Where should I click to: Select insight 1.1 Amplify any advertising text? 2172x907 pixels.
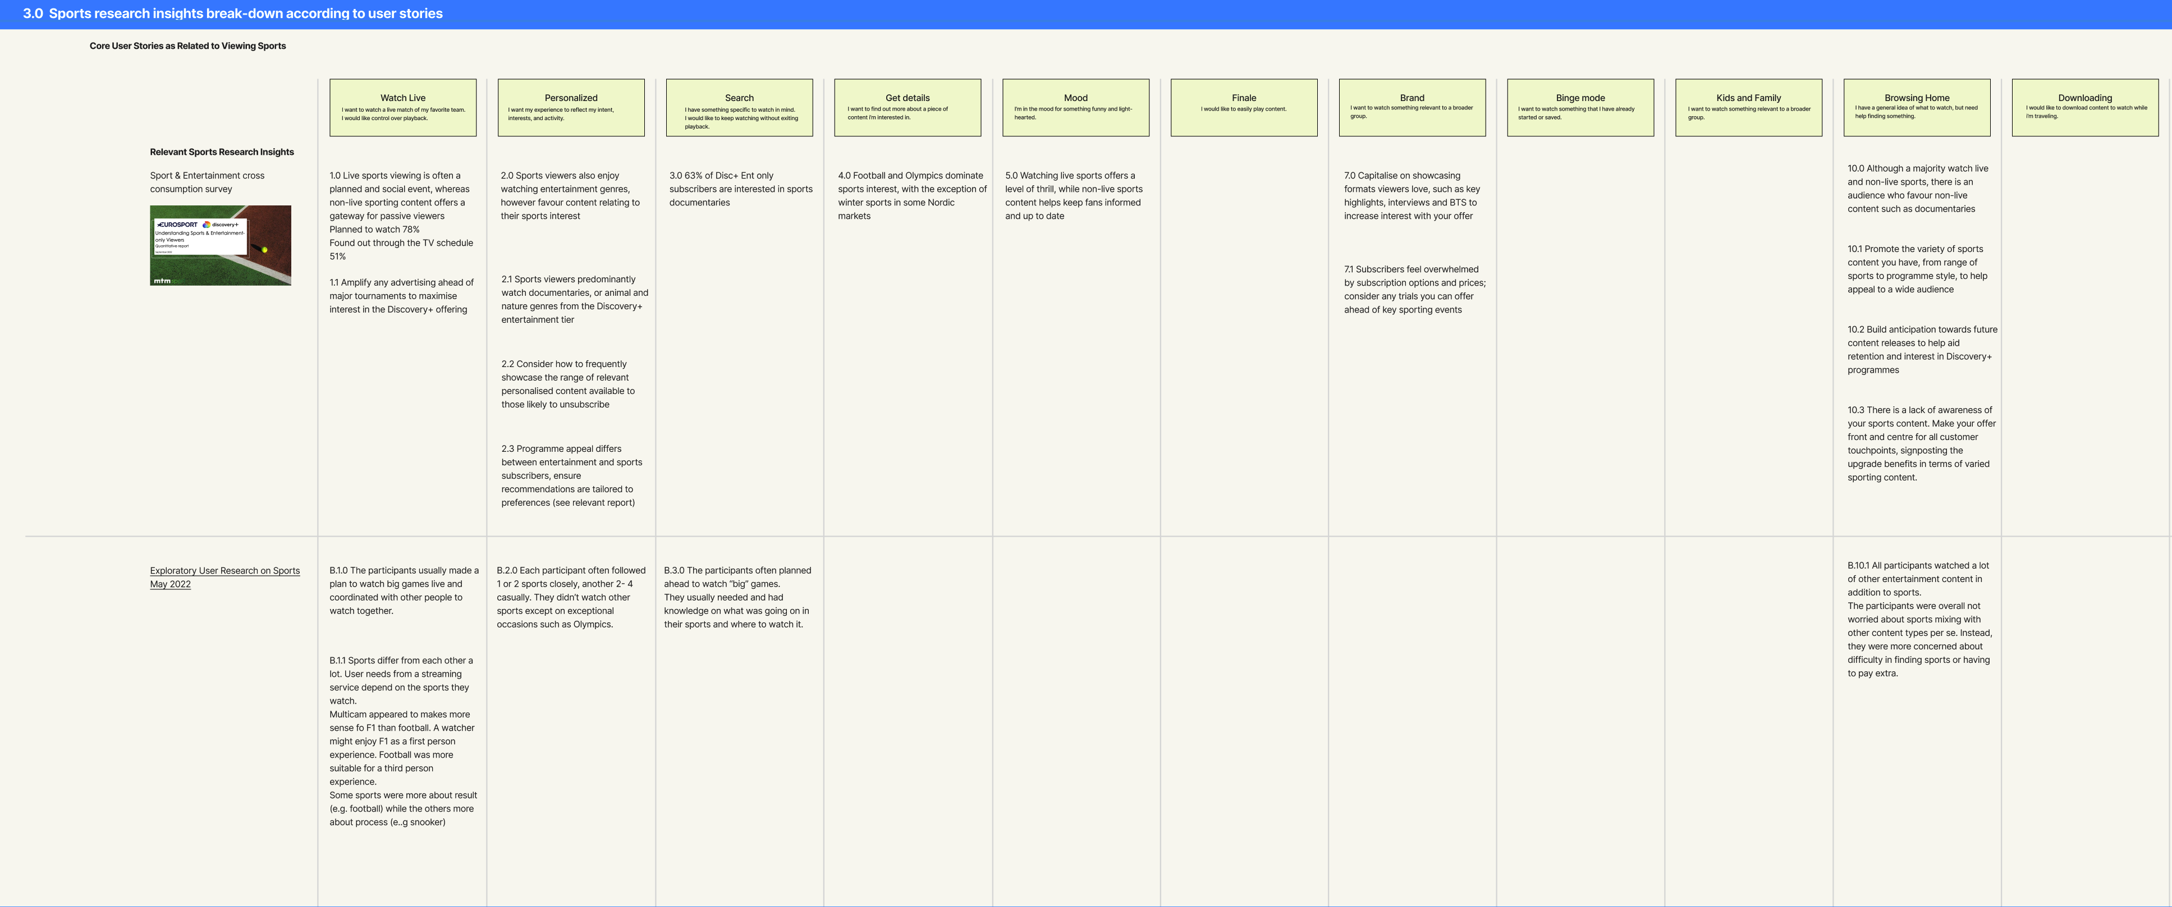[401, 296]
